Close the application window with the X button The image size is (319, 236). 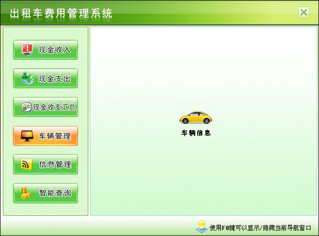[x=304, y=13]
